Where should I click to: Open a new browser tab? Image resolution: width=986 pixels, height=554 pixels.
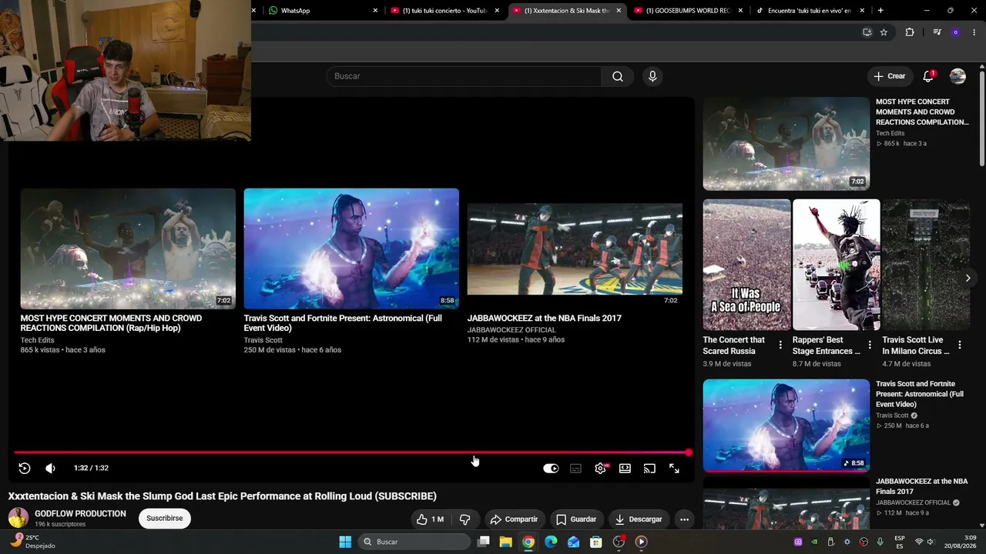(x=880, y=11)
